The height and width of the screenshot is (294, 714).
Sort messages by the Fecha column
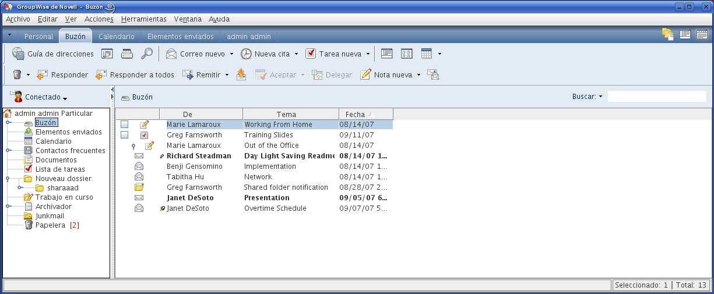[366, 114]
